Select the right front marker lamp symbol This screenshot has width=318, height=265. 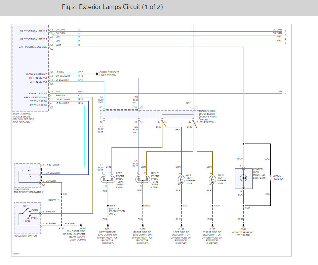point(212,179)
